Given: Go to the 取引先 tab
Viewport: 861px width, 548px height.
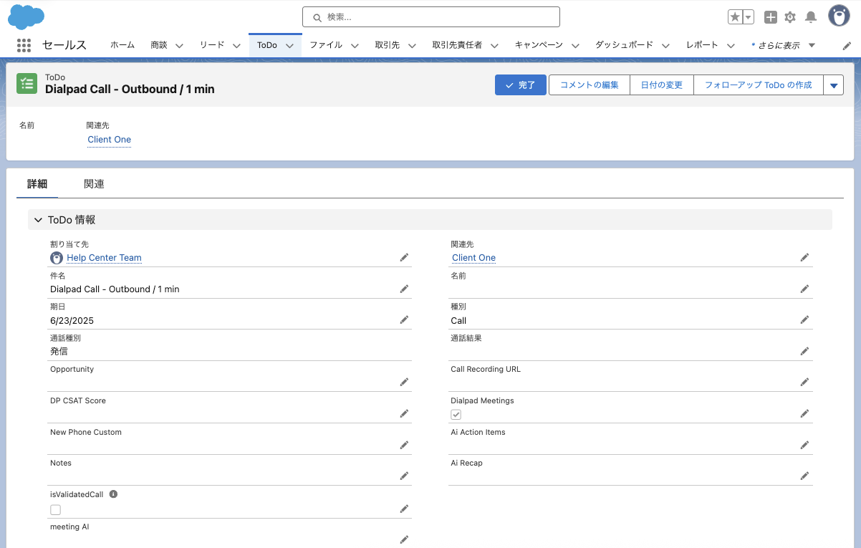Looking at the screenshot, I should (x=388, y=45).
